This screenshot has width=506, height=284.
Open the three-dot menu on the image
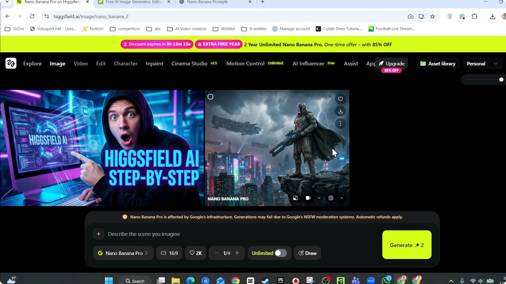[340, 124]
